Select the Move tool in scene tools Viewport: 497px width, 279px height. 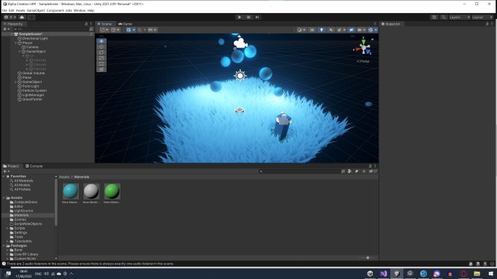102,47
